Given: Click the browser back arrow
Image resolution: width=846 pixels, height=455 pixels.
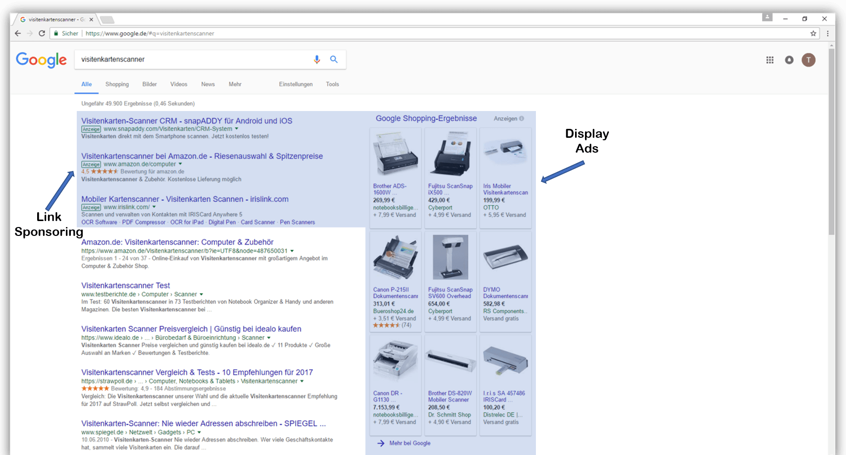Looking at the screenshot, I should click(18, 34).
